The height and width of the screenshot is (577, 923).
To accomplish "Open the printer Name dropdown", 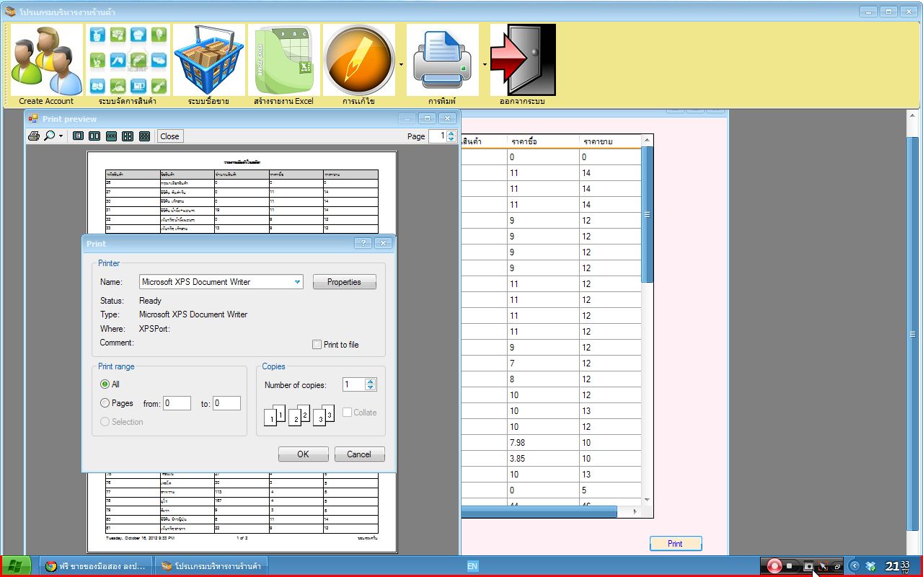I will [297, 282].
